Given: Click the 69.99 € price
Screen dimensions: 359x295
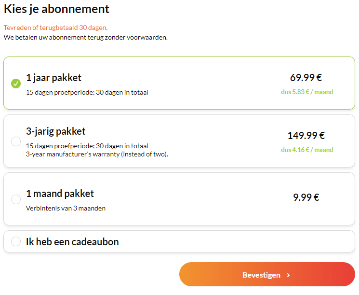Looking at the screenshot, I should tap(306, 78).
